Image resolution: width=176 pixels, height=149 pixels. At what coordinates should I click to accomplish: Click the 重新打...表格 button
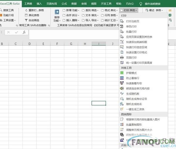(x=34, y=10)
